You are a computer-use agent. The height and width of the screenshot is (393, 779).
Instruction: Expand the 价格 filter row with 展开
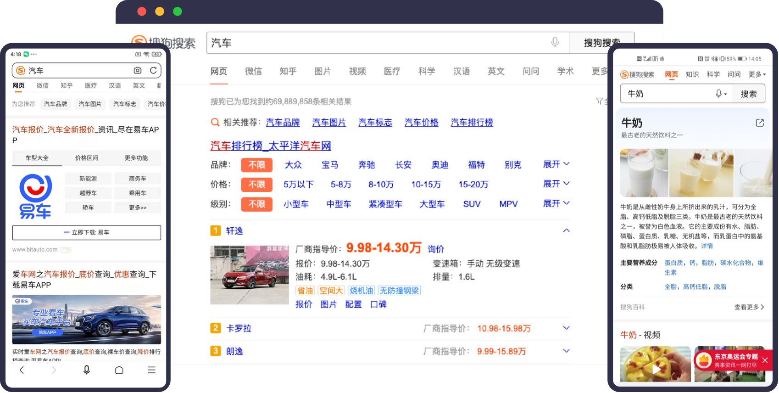pyautogui.click(x=556, y=184)
